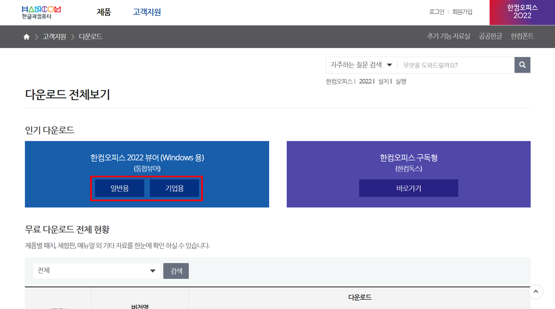555x309 pixels.
Task: Go to home via house icon
Action: (x=26, y=37)
